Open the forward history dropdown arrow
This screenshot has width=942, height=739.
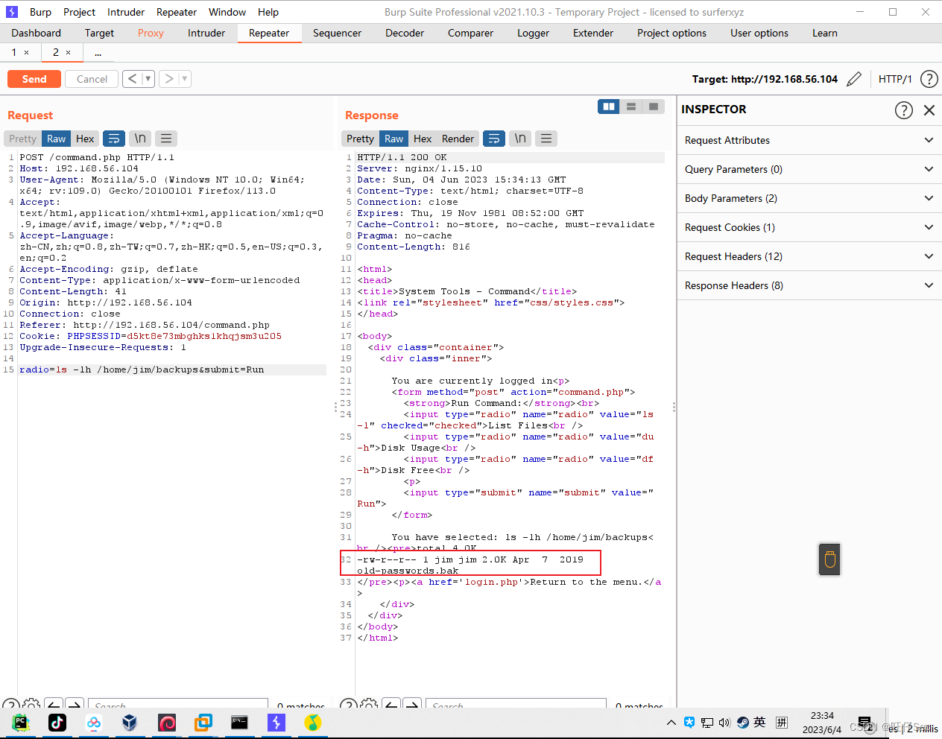[185, 78]
